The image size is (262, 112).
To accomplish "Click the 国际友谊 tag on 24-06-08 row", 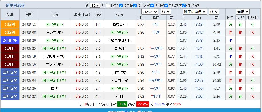I will 10,72.
